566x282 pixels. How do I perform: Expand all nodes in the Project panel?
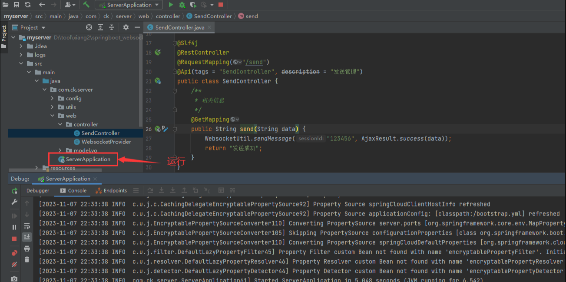click(100, 27)
